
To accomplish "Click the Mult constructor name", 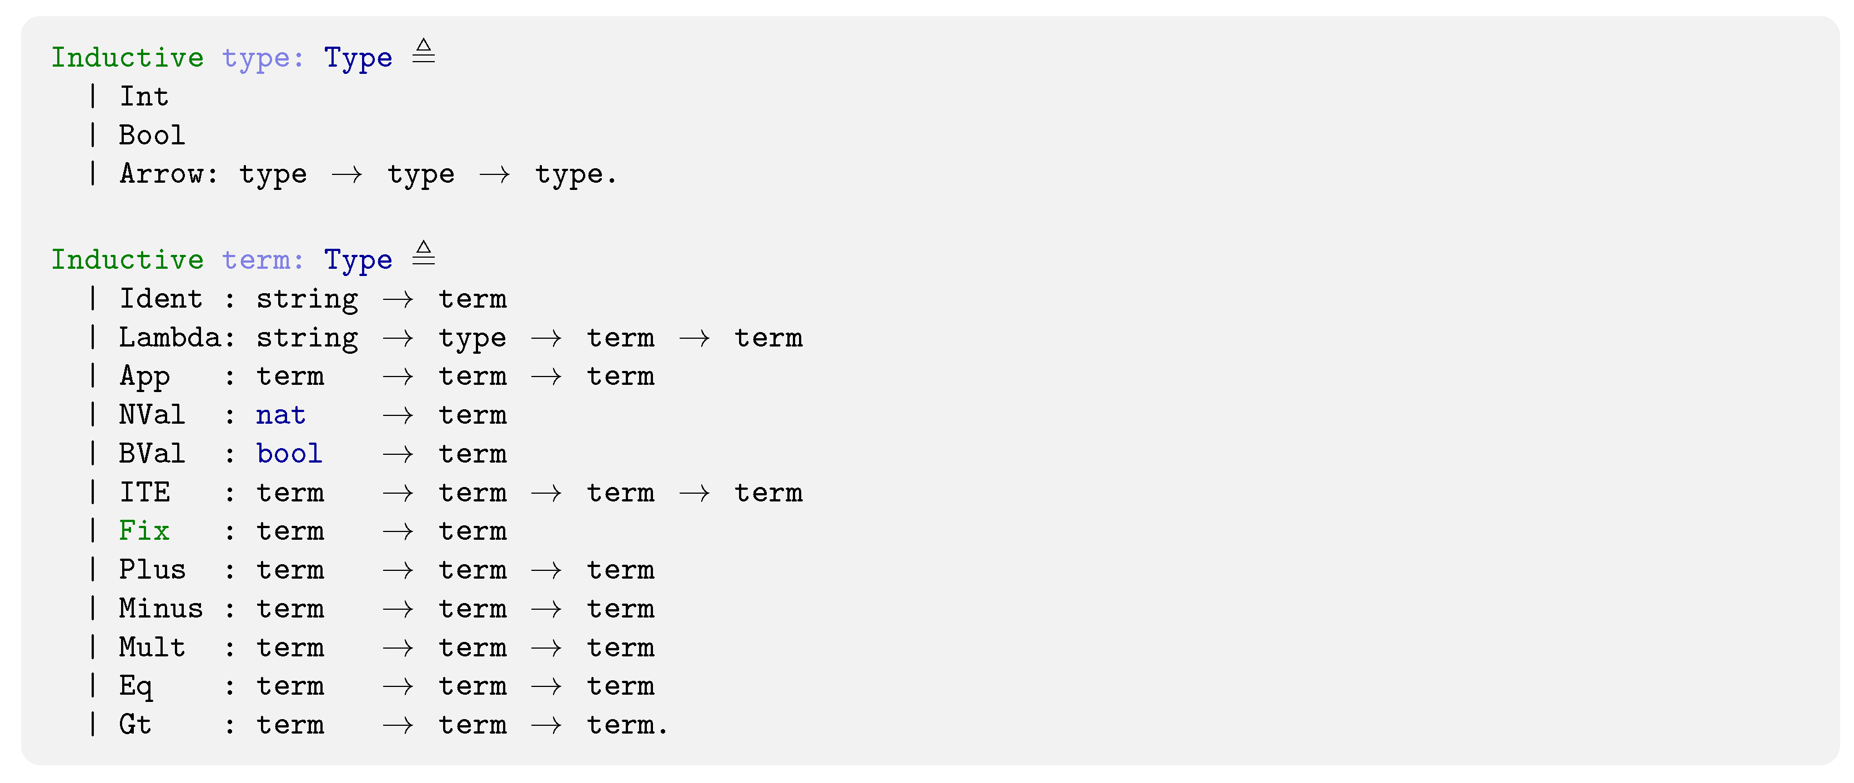I will (x=152, y=648).
